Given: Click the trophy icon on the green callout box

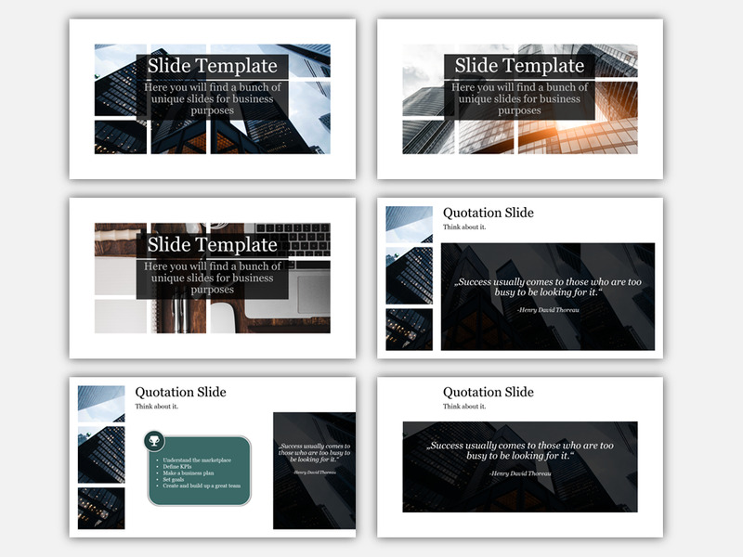Looking at the screenshot, I should click(x=155, y=438).
